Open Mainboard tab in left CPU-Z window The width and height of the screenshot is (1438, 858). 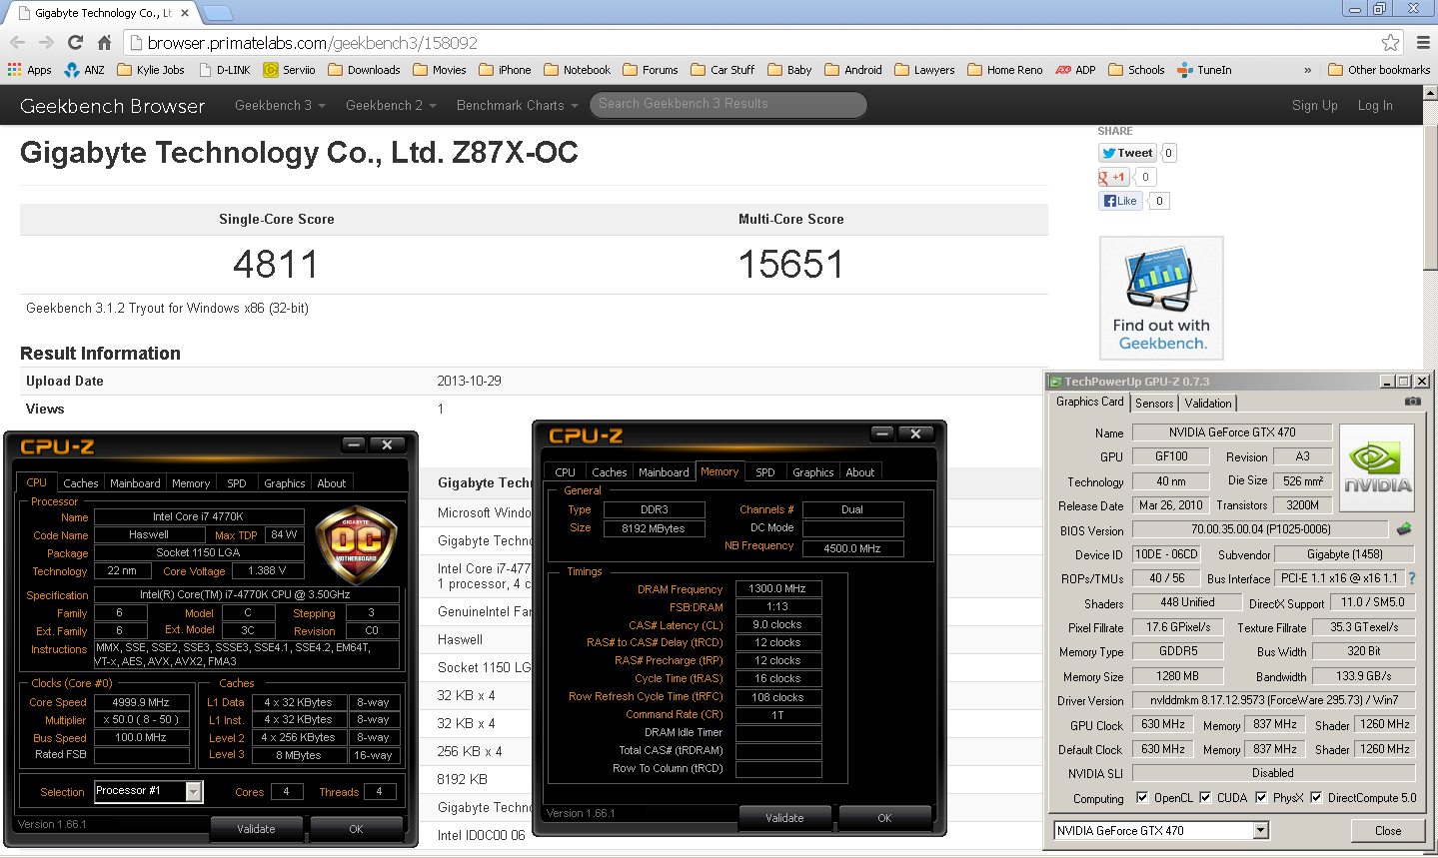click(135, 483)
